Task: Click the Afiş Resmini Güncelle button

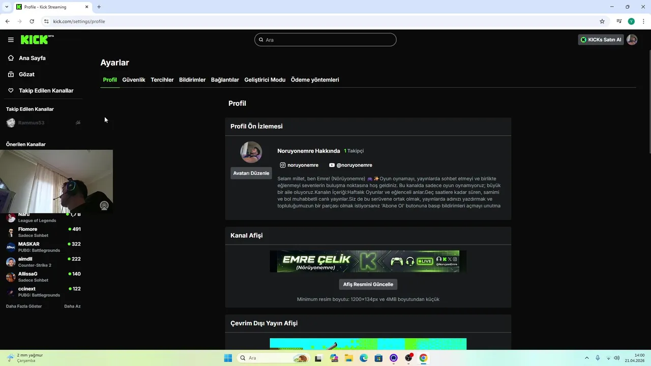Action: click(368, 284)
